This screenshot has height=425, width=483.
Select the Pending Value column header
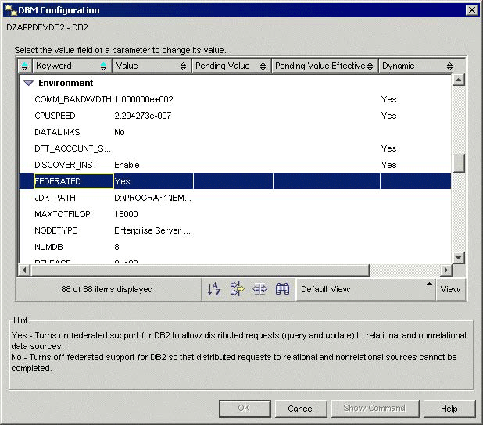pos(231,66)
